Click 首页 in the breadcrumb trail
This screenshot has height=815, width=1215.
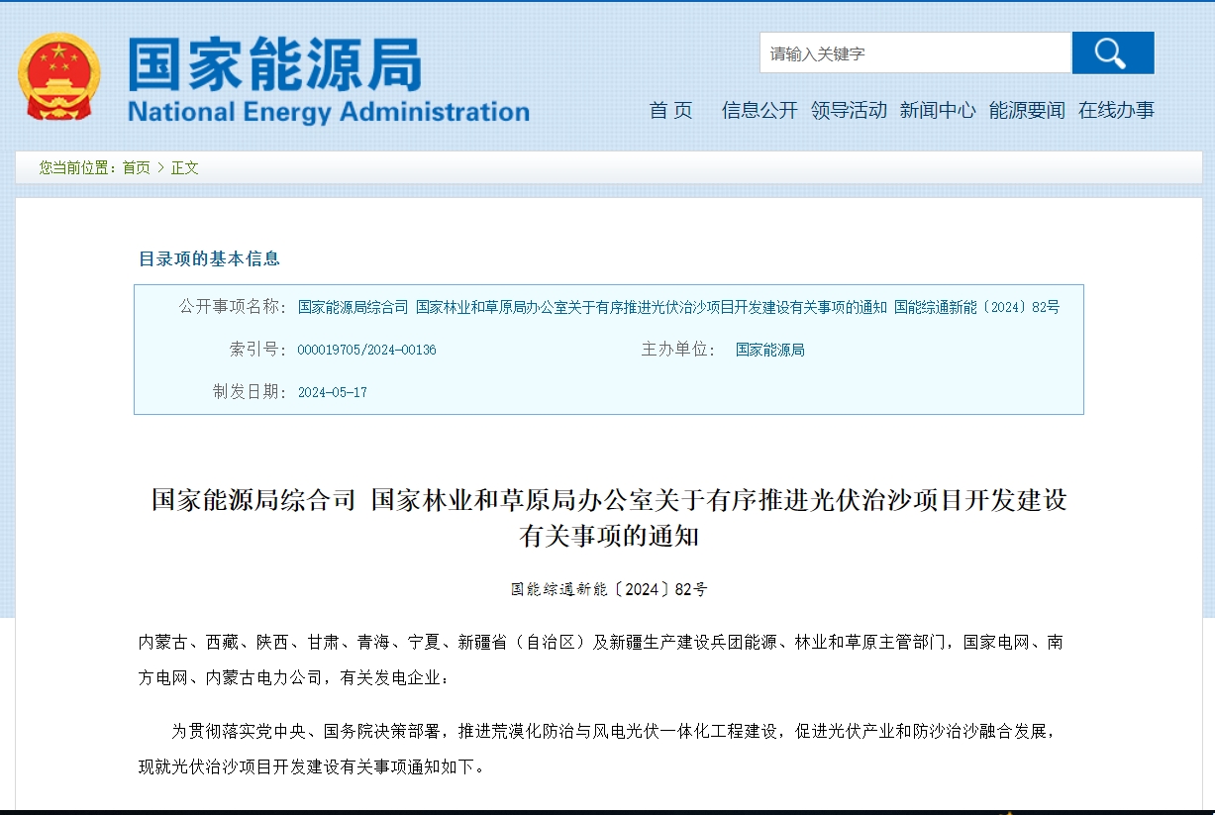coord(137,168)
